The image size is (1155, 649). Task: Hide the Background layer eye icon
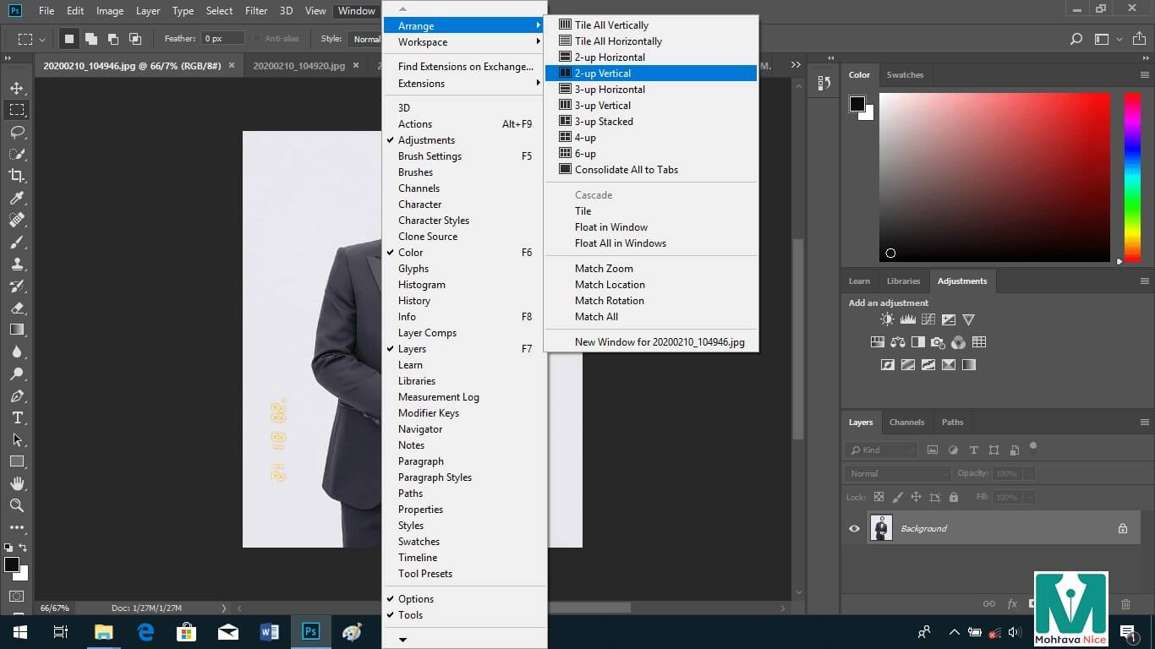854,528
